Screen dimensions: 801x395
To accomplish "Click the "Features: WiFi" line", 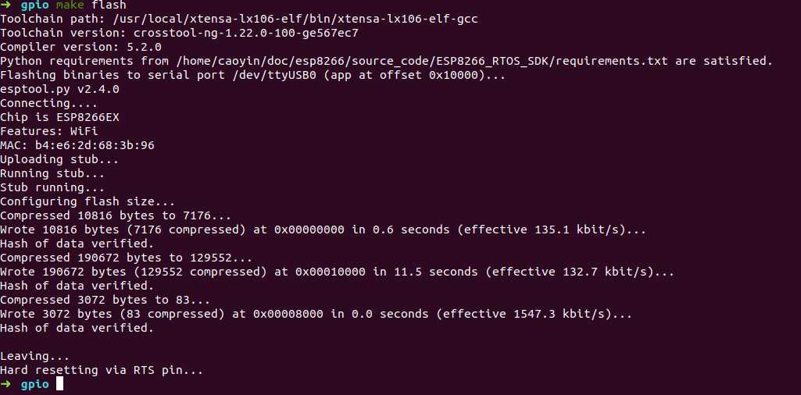I will coord(48,131).
